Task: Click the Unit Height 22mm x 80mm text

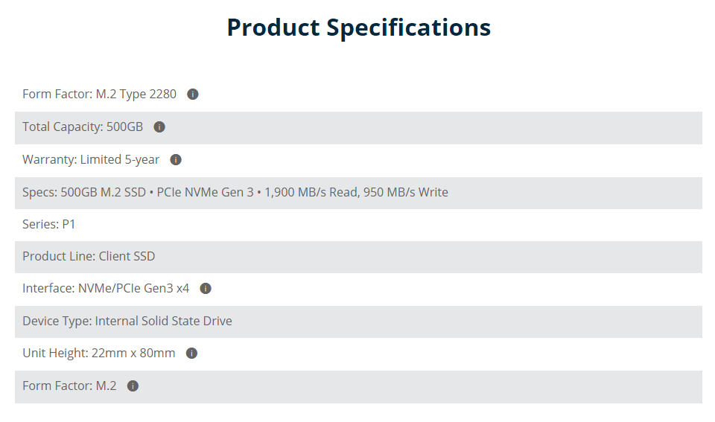Action: click(99, 354)
